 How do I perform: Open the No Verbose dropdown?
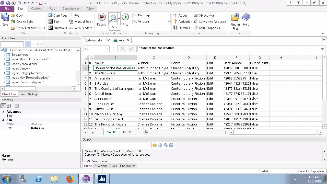(168, 21)
